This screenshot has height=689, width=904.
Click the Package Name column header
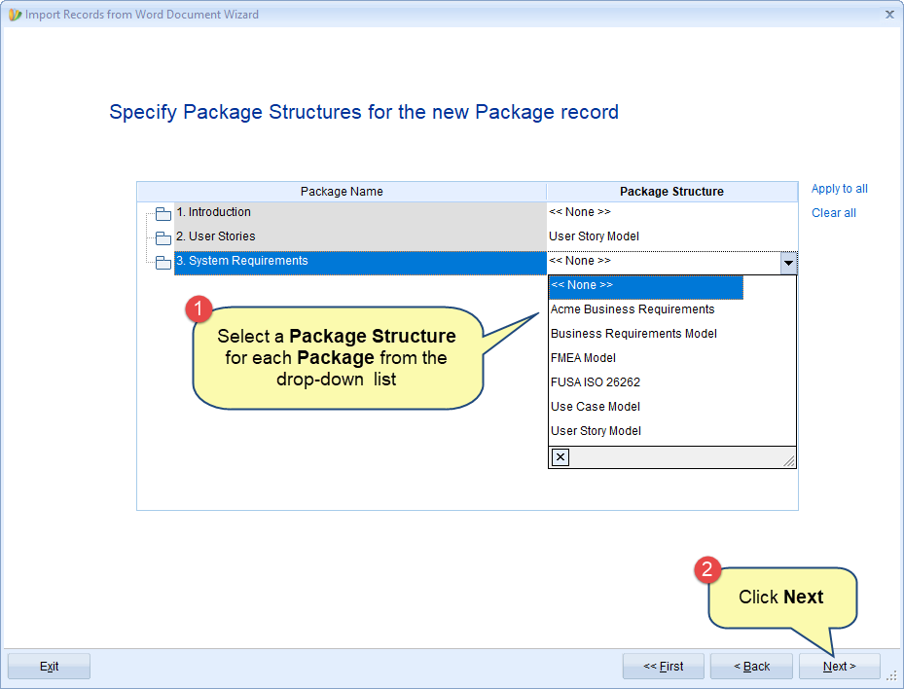point(342,192)
